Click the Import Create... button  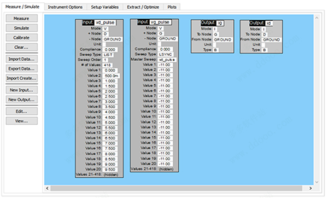click(x=21, y=78)
